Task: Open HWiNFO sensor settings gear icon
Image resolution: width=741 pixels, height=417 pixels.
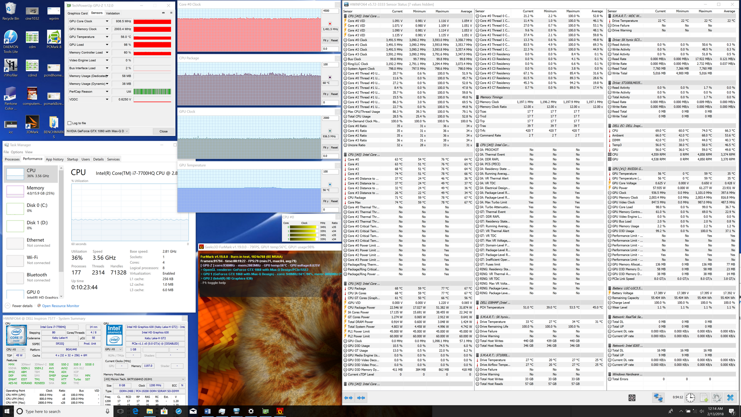Action: click(x=717, y=397)
